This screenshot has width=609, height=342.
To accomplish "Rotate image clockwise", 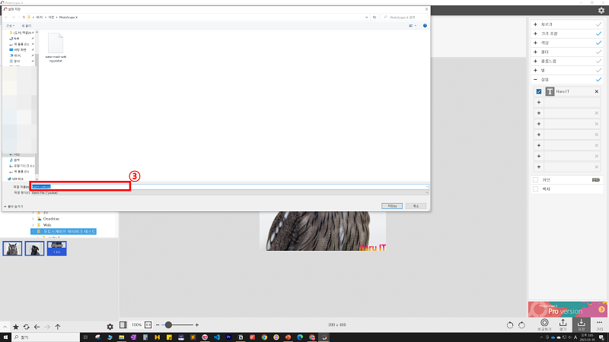I will click(521, 325).
